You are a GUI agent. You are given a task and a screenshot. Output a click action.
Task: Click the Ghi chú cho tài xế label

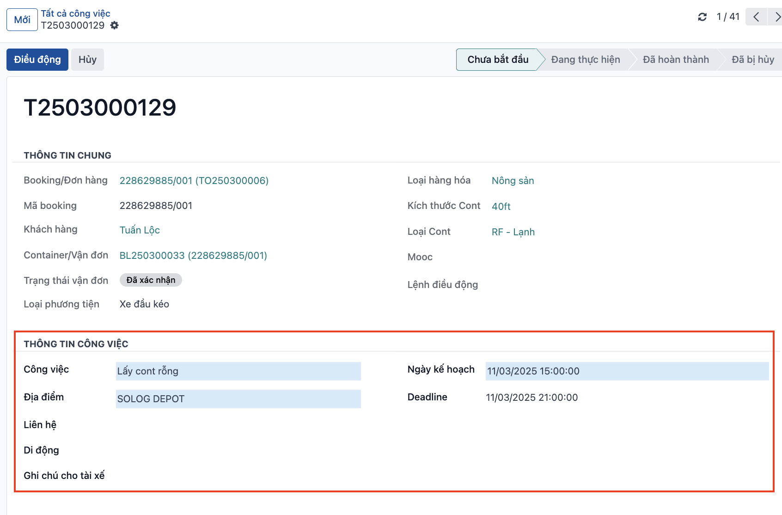click(64, 476)
